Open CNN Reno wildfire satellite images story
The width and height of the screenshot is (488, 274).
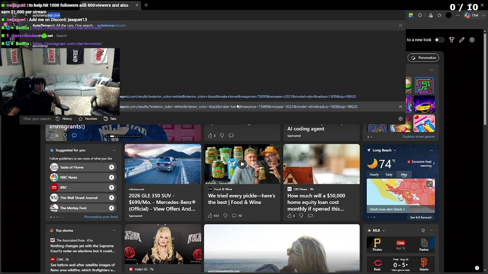pos(83,268)
